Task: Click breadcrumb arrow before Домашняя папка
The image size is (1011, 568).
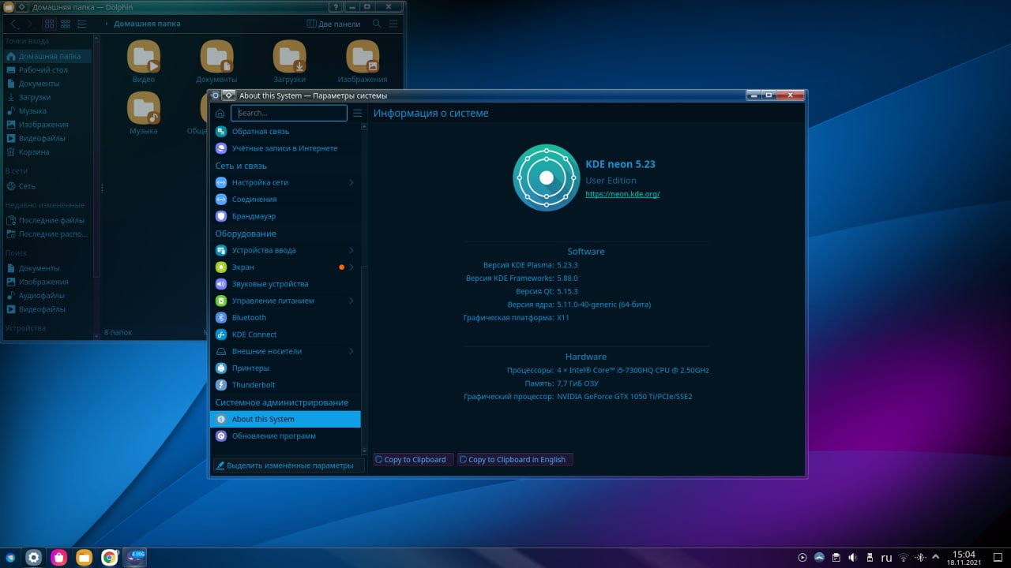Action: (107, 24)
